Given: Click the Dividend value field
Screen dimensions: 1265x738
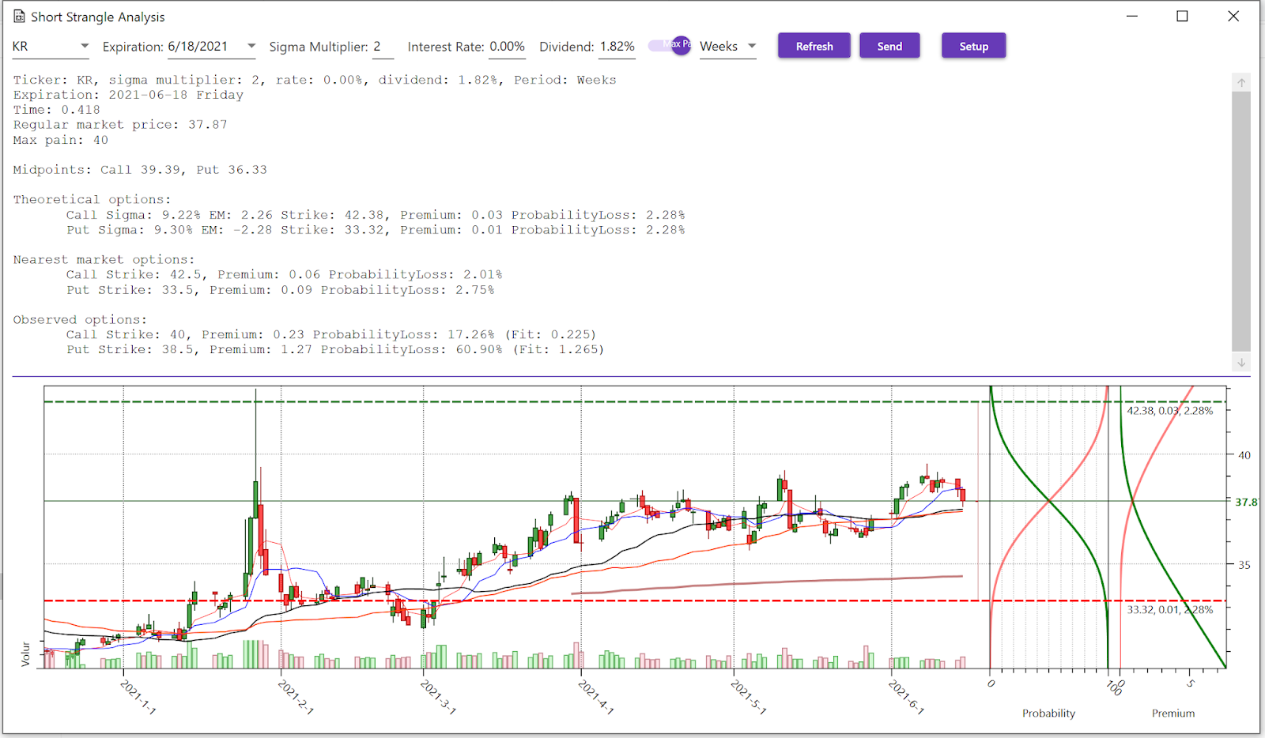Looking at the screenshot, I should coord(617,47).
